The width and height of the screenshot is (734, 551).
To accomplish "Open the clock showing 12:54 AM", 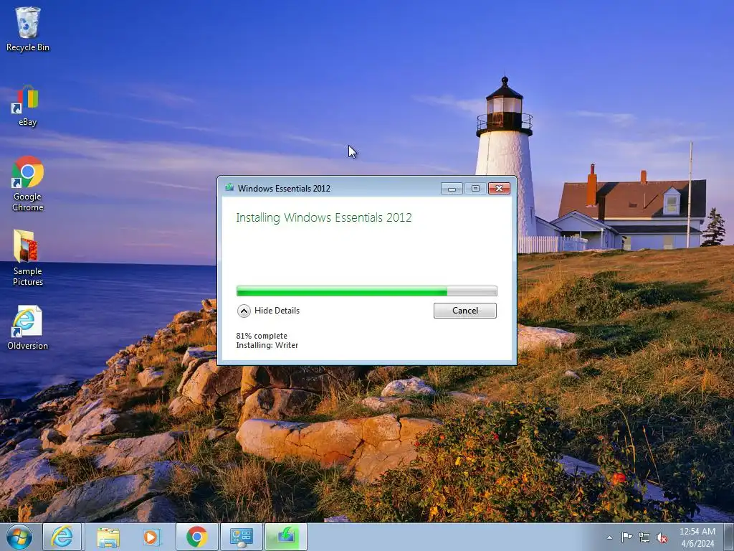I will click(697, 537).
